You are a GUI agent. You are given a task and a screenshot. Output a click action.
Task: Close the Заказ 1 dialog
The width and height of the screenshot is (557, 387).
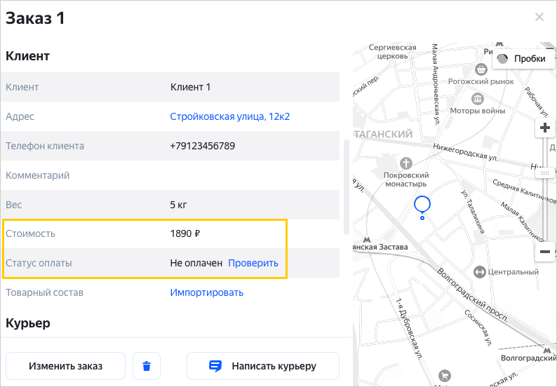539,18
